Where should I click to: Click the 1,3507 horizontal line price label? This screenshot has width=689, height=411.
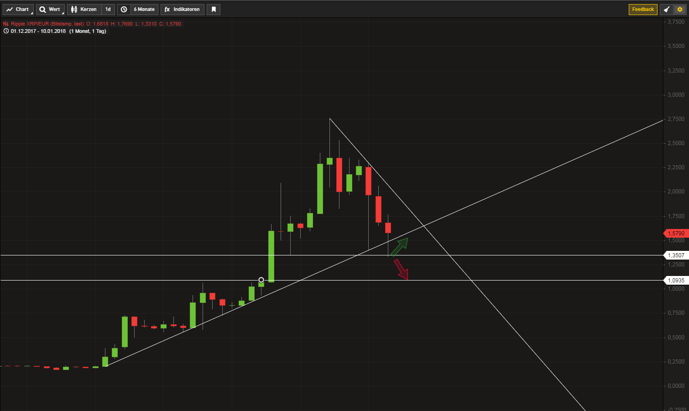click(x=676, y=255)
